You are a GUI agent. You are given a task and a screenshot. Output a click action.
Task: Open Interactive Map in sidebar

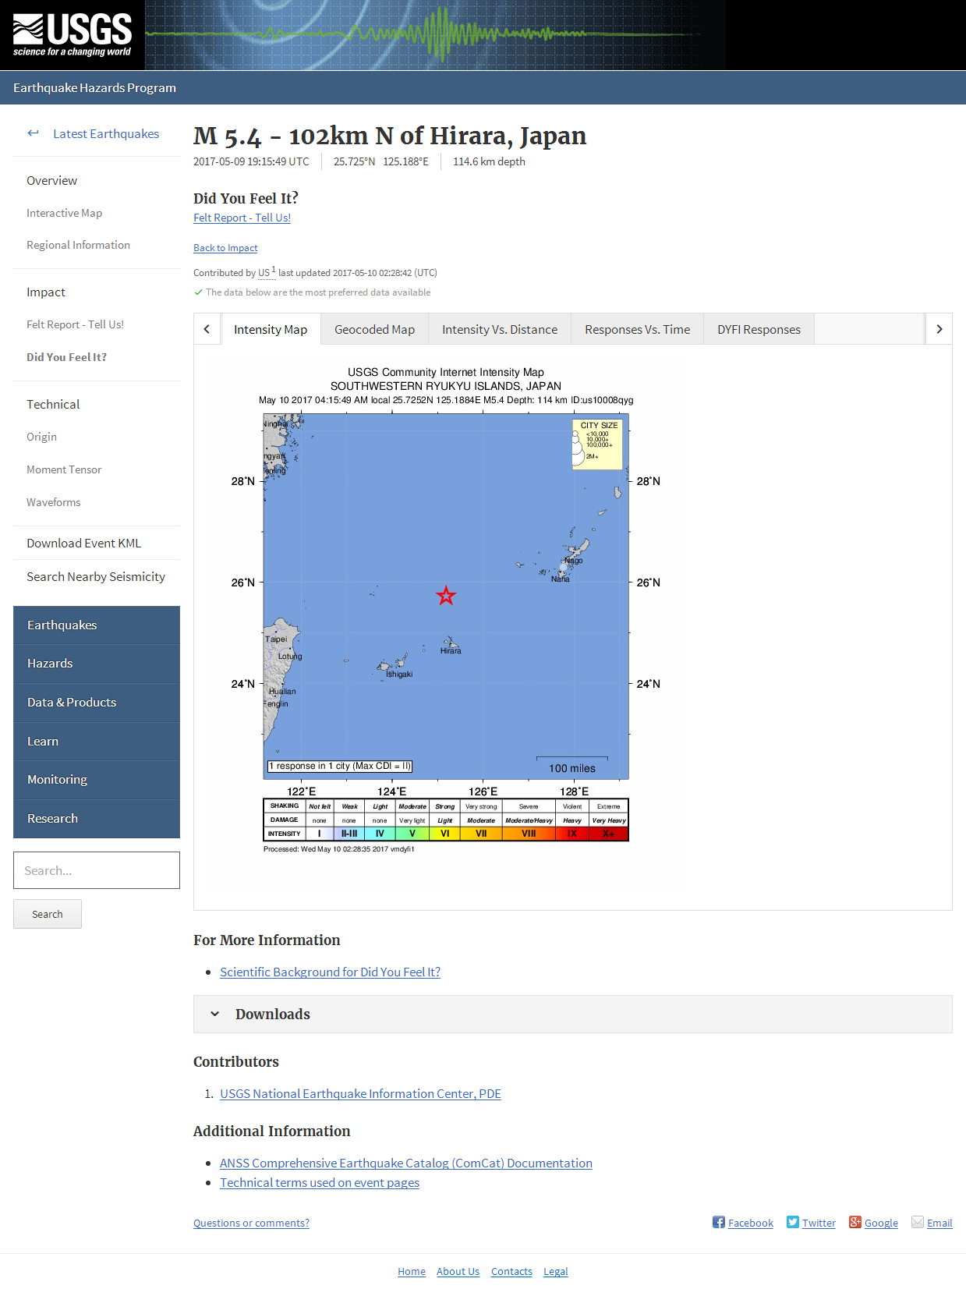click(65, 213)
